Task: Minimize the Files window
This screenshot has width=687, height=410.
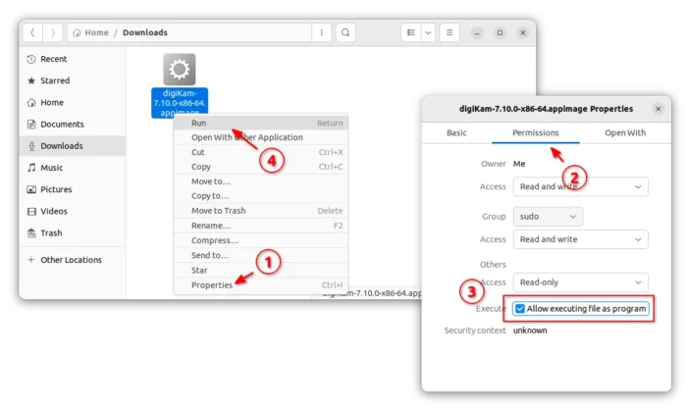Action: coord(477,32)
